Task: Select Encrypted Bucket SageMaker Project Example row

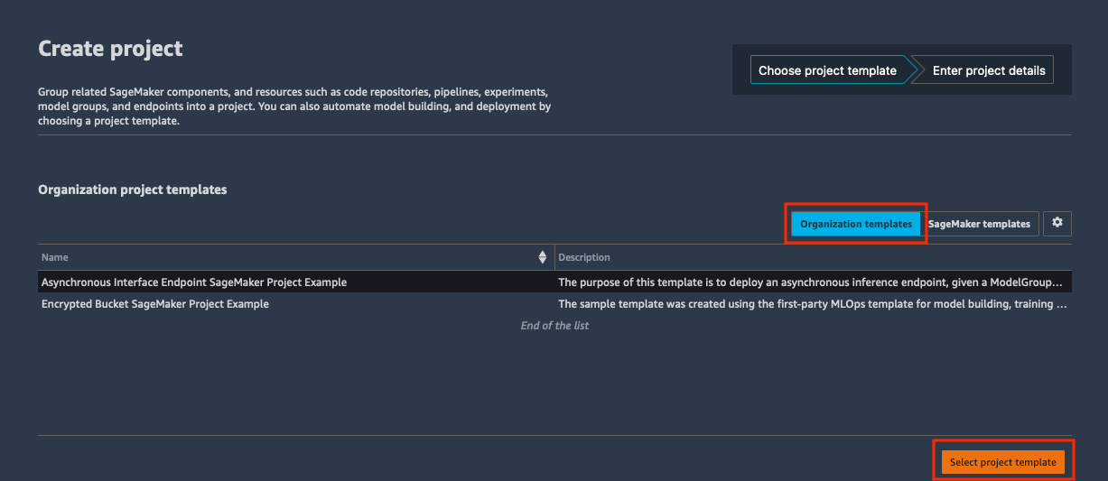Action: coord(554,304)
